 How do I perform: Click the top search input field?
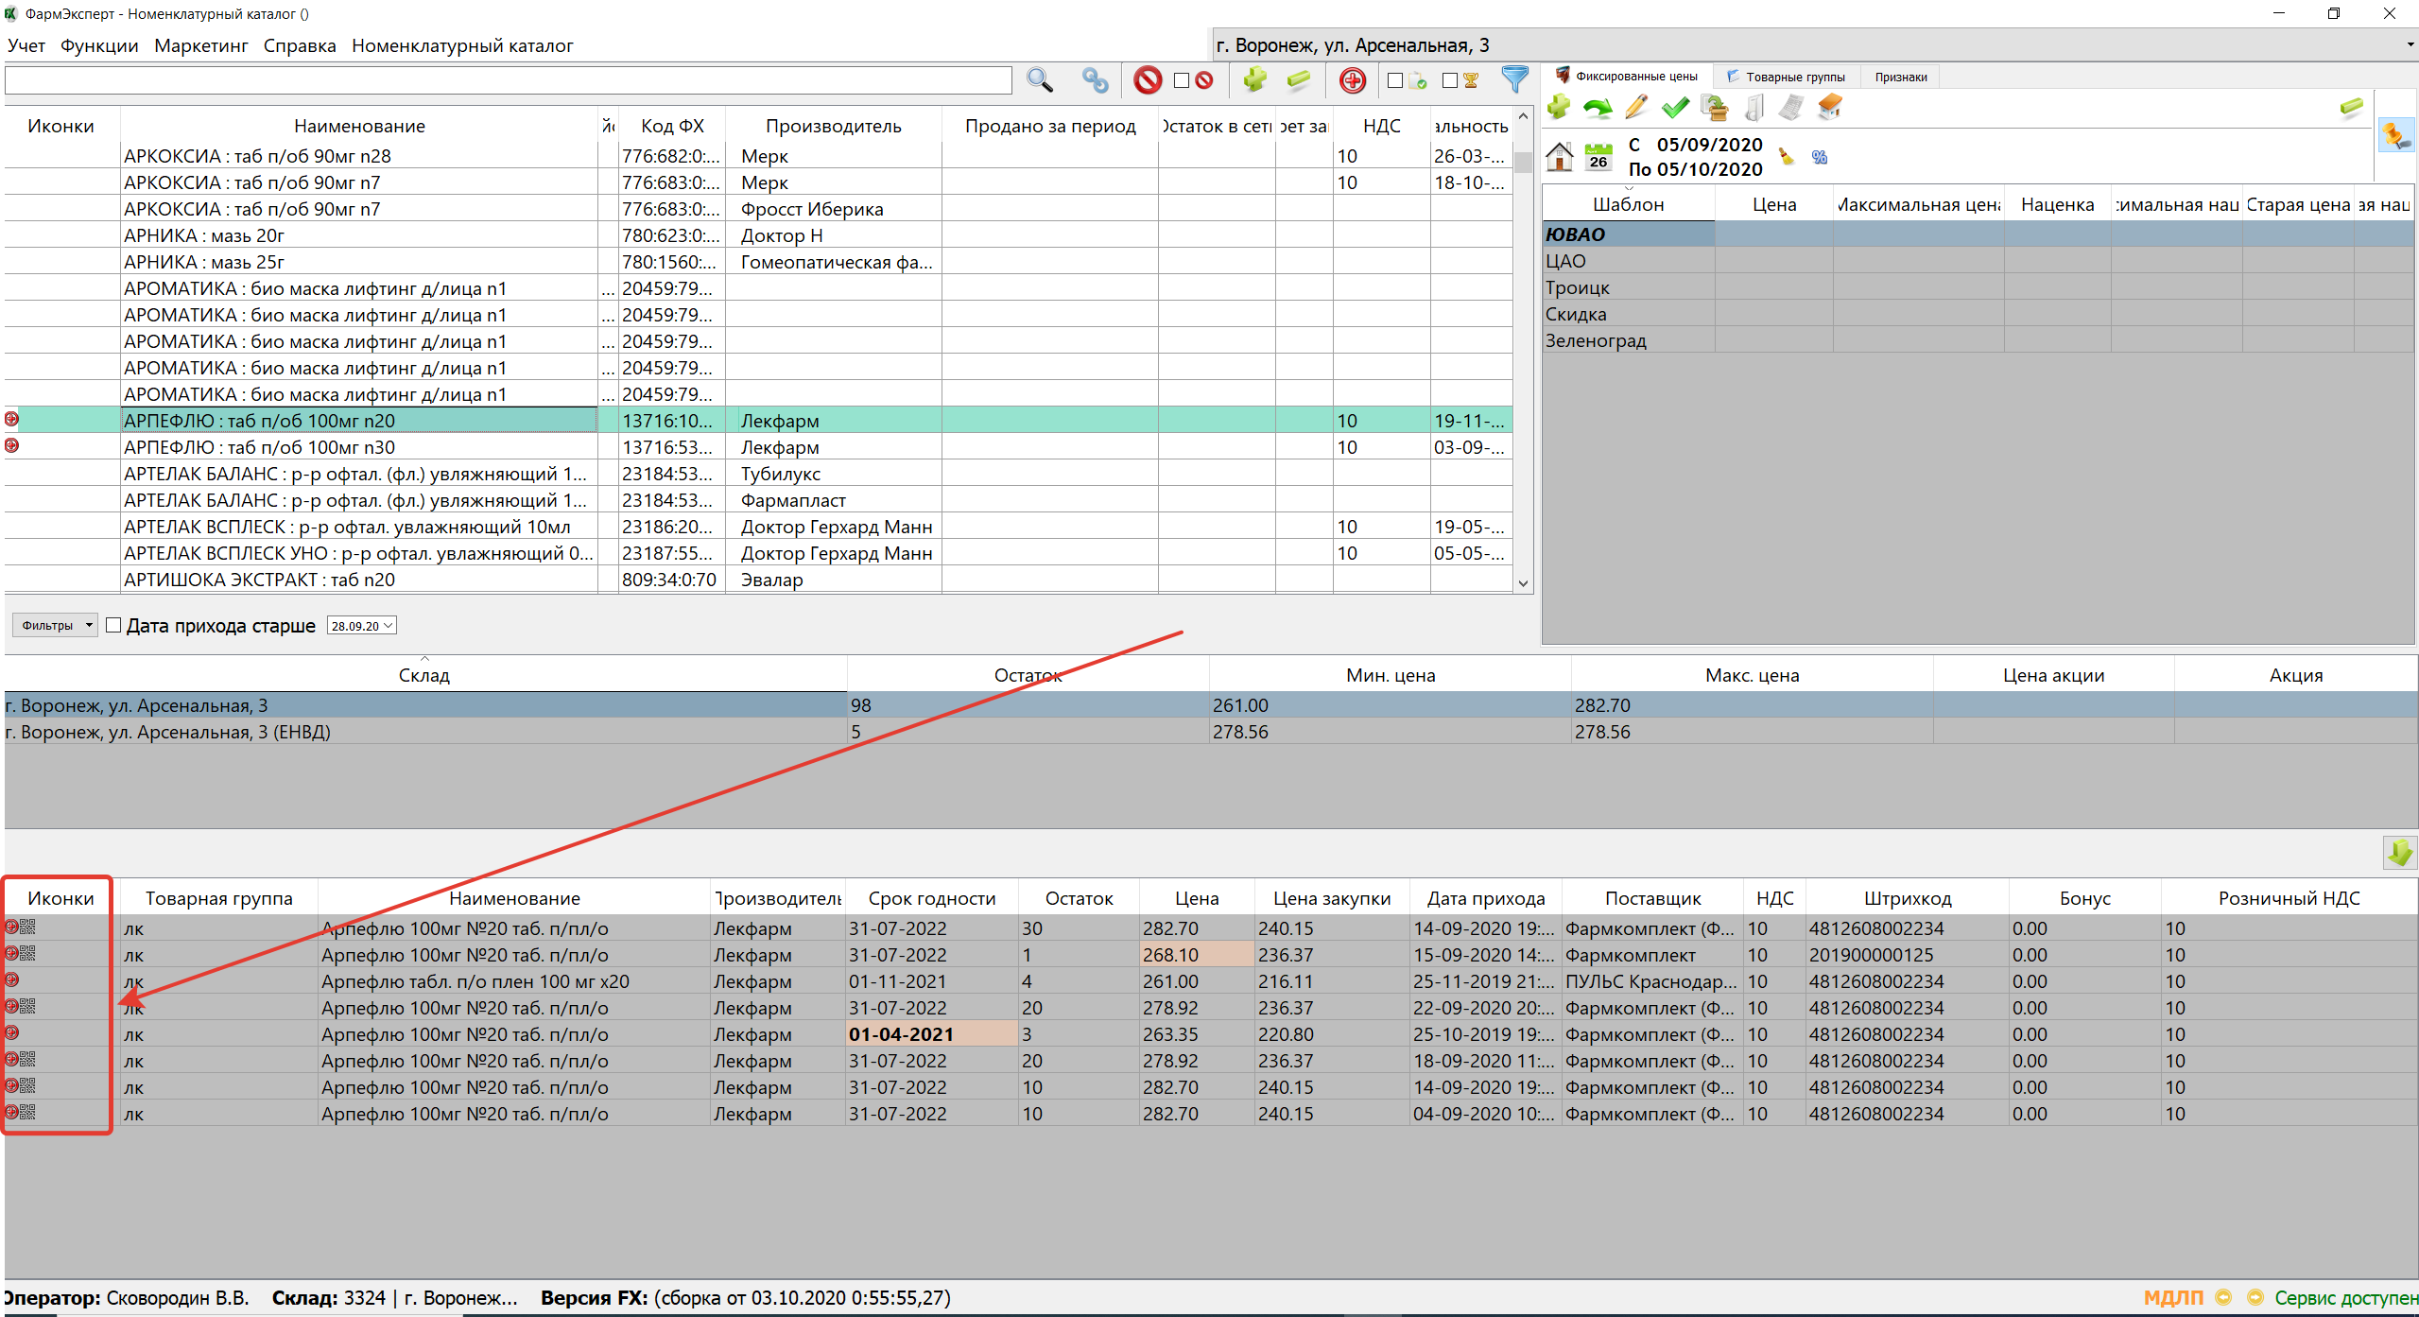coord(508,80)
